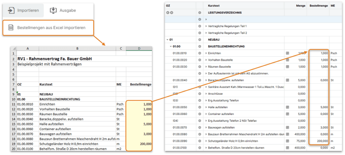This screenshot has width=345, height=155.
Task: Click gear icon for Bauwagen aufstellen
Action: click(200, 127)
